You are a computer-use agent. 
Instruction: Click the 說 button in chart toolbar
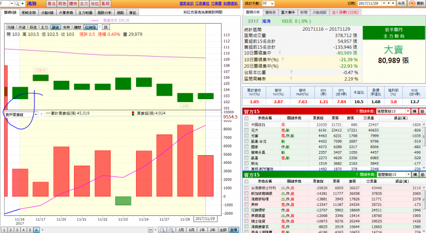pos(106,27)
